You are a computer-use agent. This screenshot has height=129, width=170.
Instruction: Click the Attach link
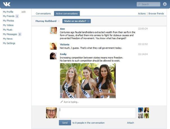(x=130, y=123)
